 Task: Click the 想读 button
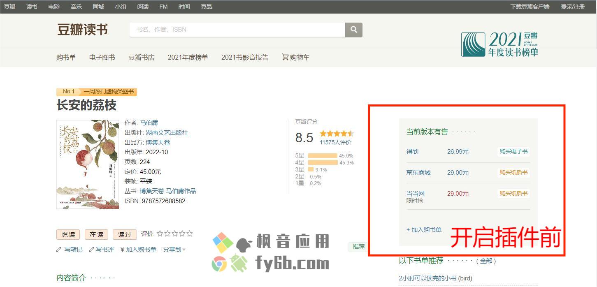(x=68, y=234)
